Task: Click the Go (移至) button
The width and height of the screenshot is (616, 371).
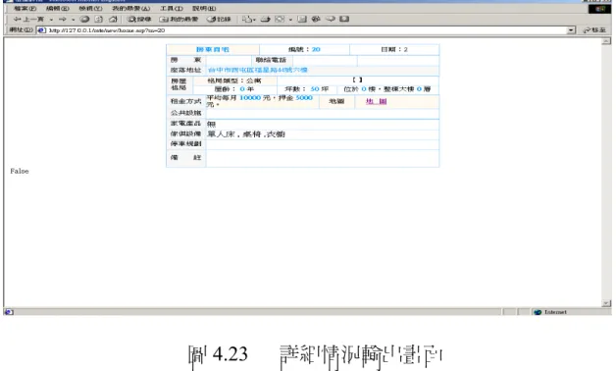Action: (594, 30)
